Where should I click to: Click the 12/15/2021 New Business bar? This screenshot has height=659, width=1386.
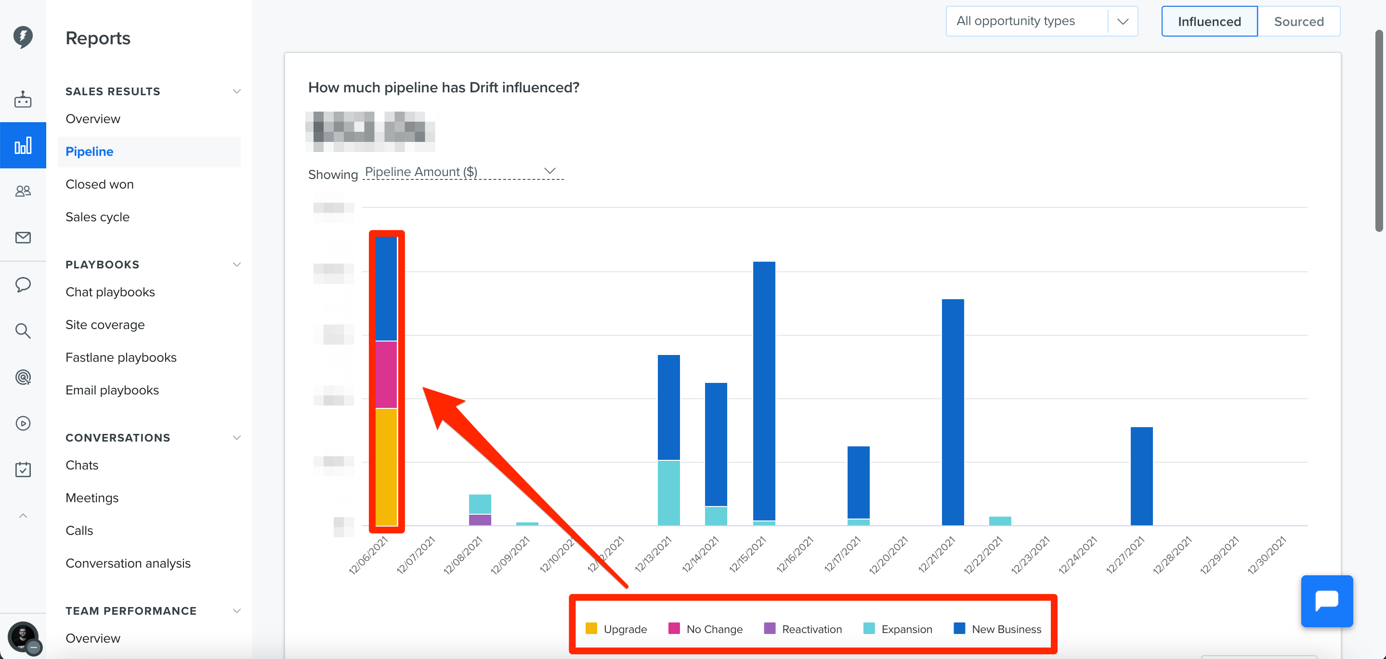pyautogui.click(x=763, y=391)
